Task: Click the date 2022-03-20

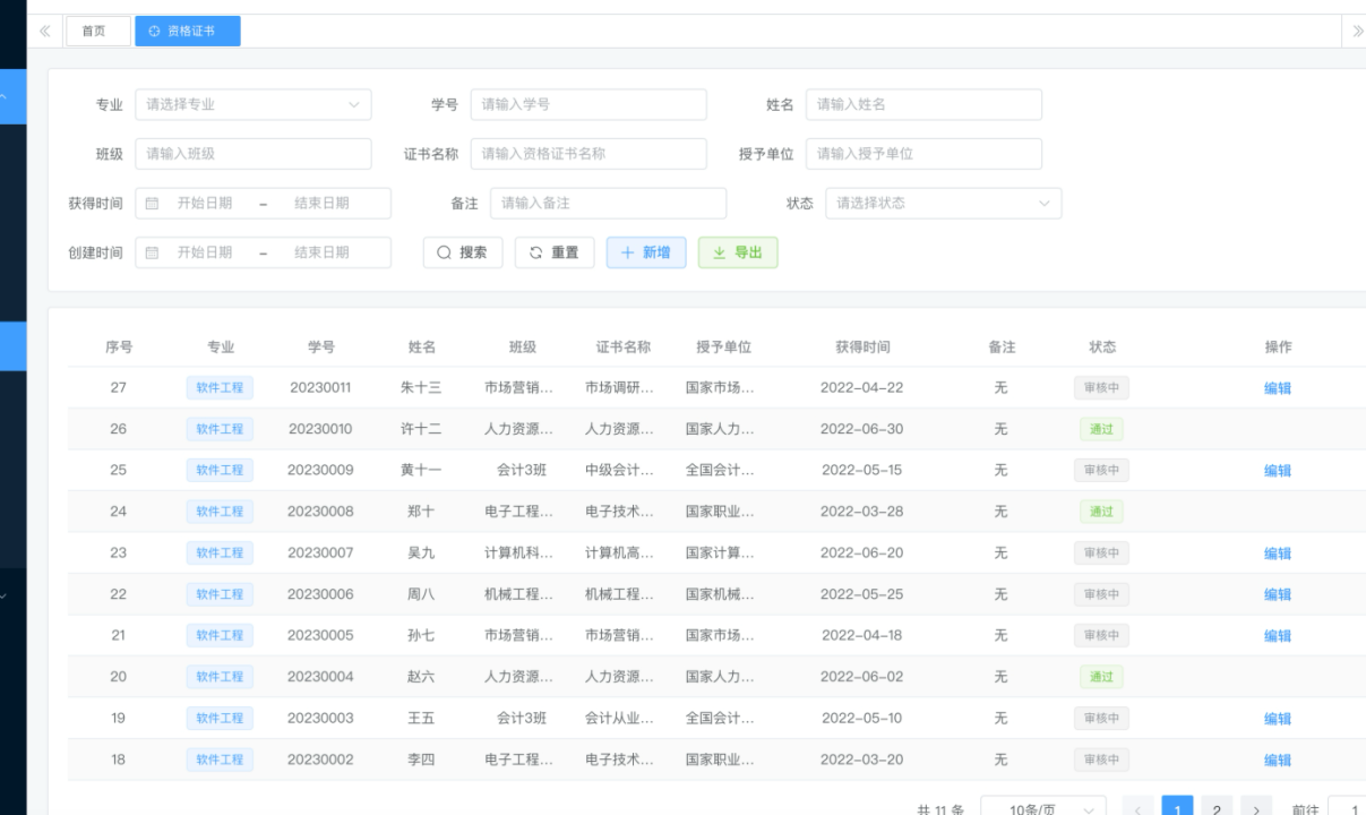Action: click(x=862, y=760)
